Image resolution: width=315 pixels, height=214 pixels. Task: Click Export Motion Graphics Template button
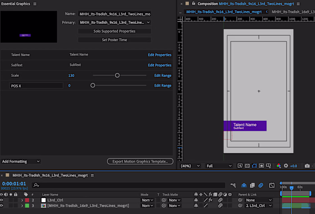pyautogui.click(x=140, y=161)
